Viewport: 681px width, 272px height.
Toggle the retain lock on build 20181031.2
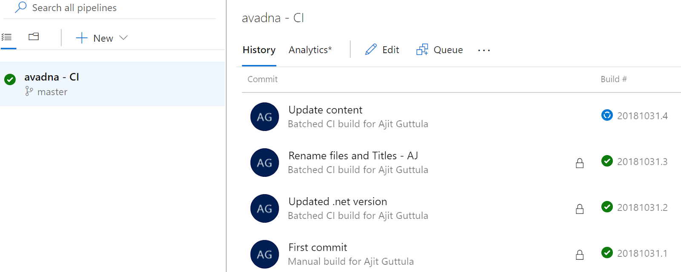[579, 209]
